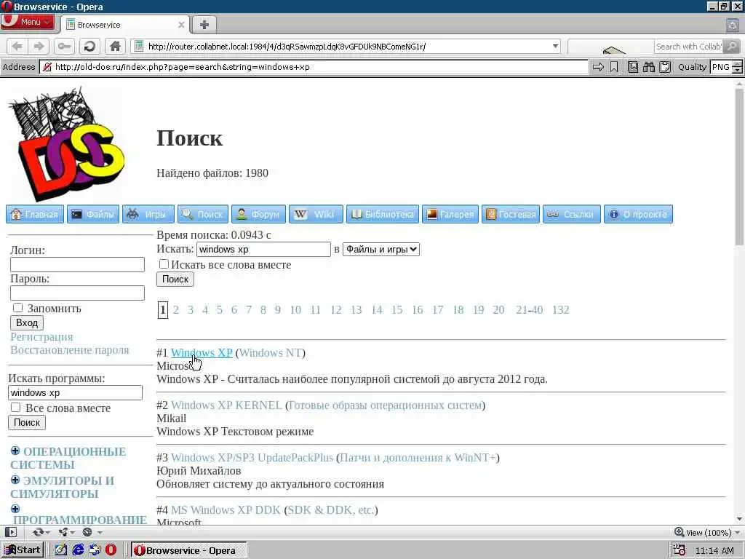Tick the Запомнить checkbox
The image size is (745, 559).
pos(17,308)
